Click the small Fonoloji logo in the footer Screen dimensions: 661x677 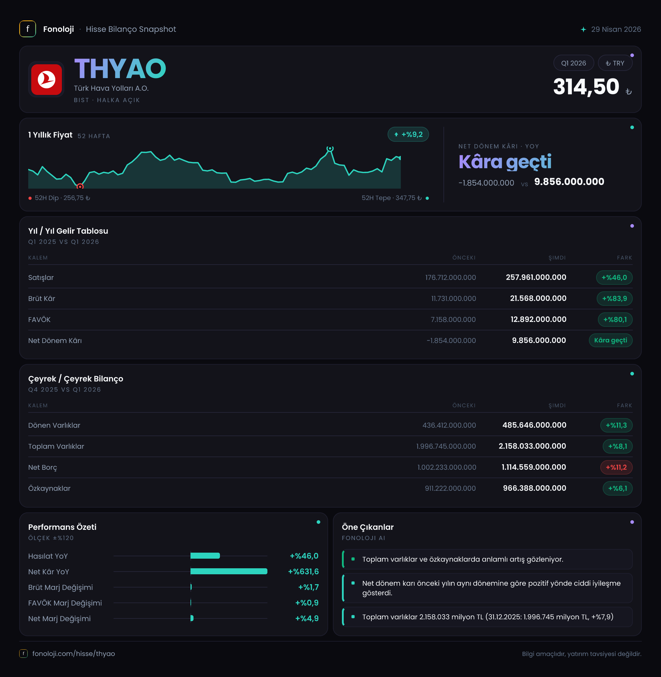click(x=23, y=653)
